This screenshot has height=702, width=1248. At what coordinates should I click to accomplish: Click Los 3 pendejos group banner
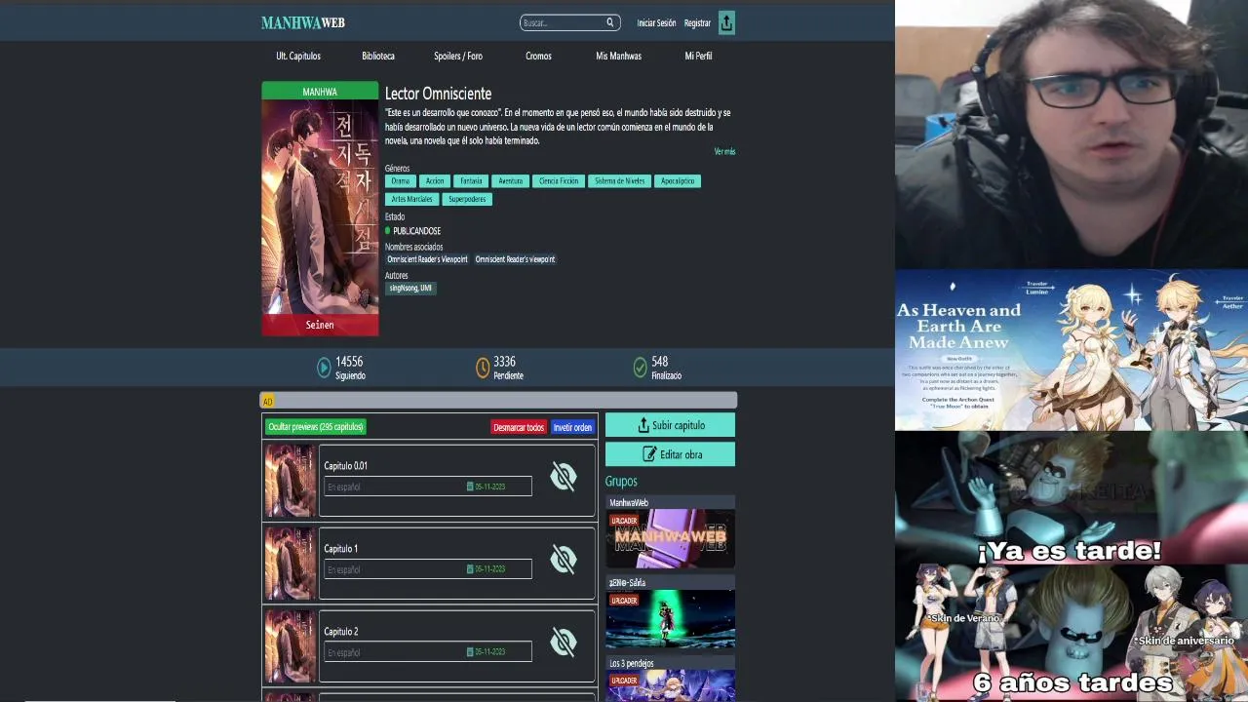pos(670,685)
